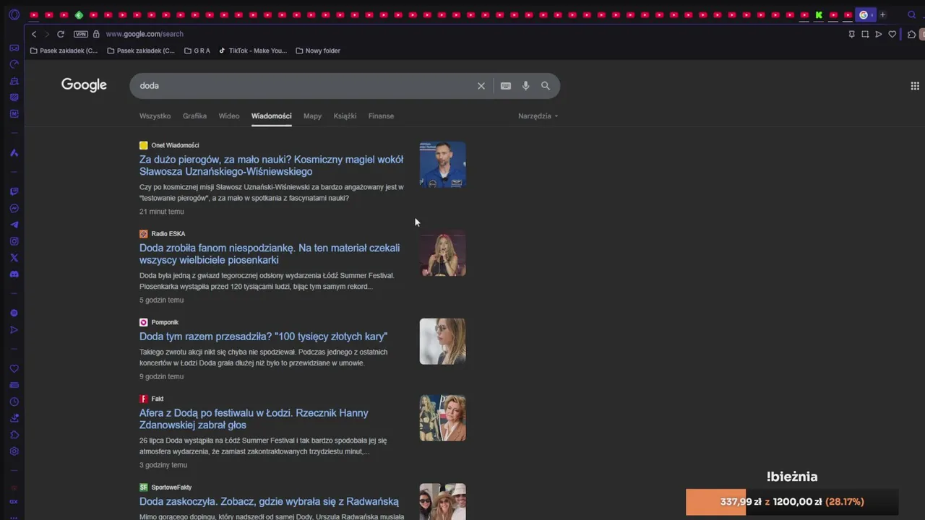Click the browser back arrow
Viewport: 925px width, 520px height.
point(34,34)
